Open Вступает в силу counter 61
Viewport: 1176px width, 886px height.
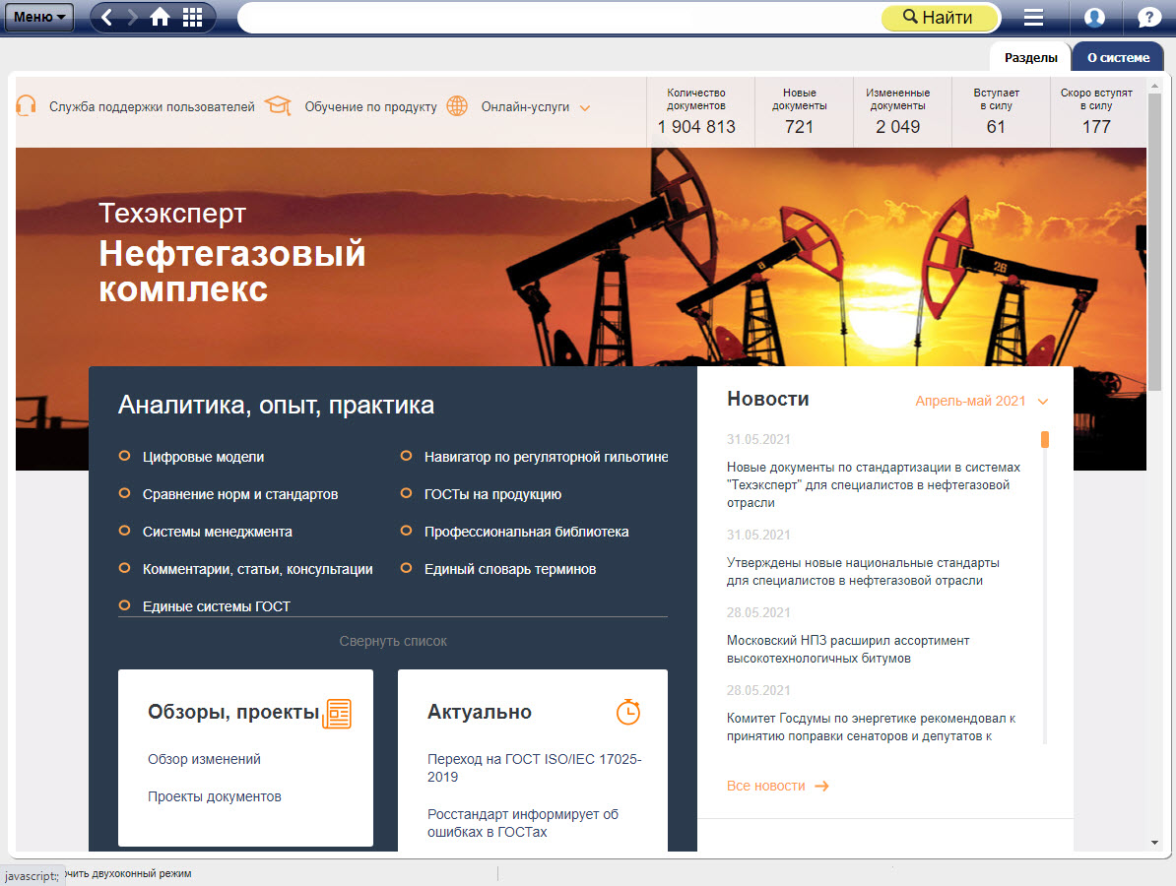(996, 111)
